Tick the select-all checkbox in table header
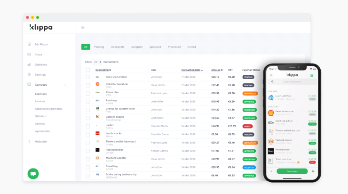The width and height of the screenshot is (348, 194). click(x=88, y=70)
